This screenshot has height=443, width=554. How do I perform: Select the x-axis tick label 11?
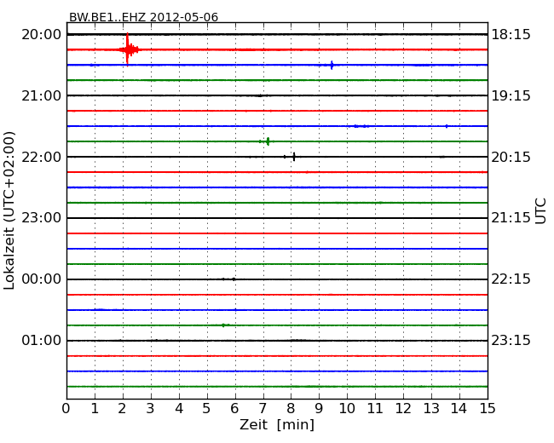coord(375,408)
